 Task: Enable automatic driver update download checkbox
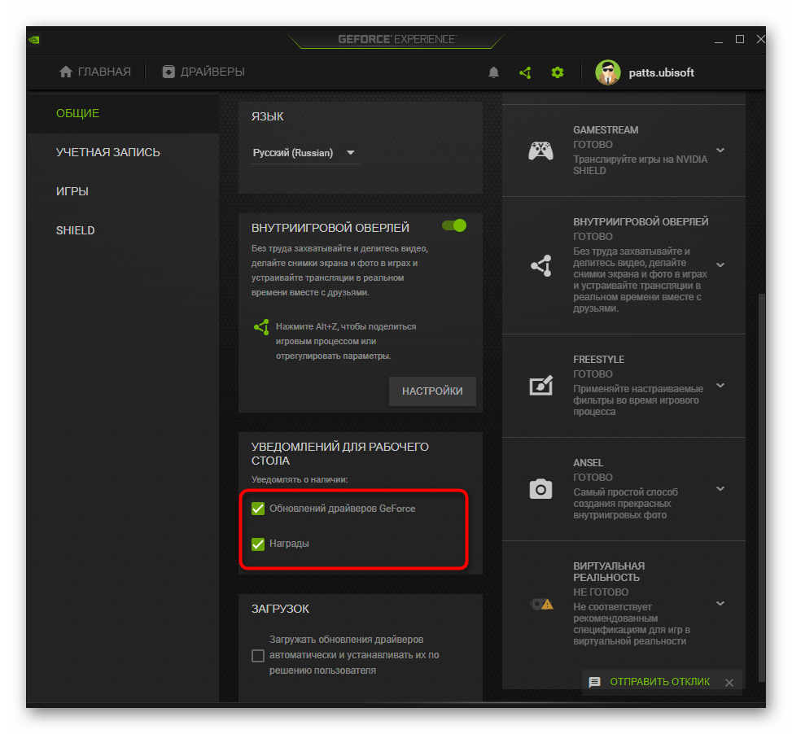[258, 655]
